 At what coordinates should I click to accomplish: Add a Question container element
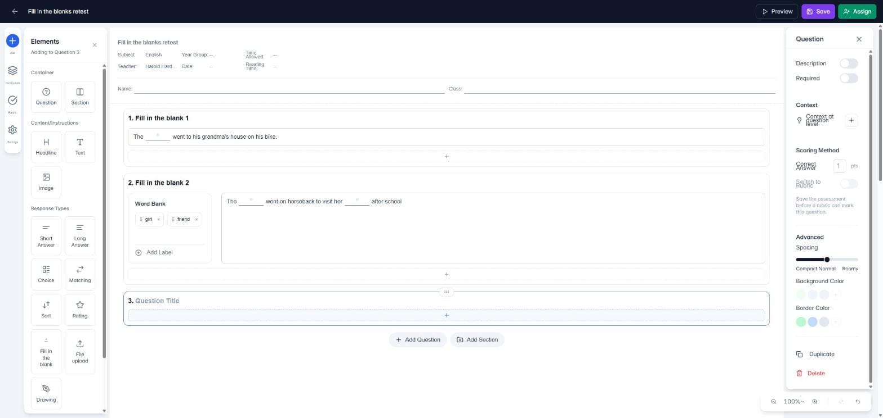click(46, 97)
